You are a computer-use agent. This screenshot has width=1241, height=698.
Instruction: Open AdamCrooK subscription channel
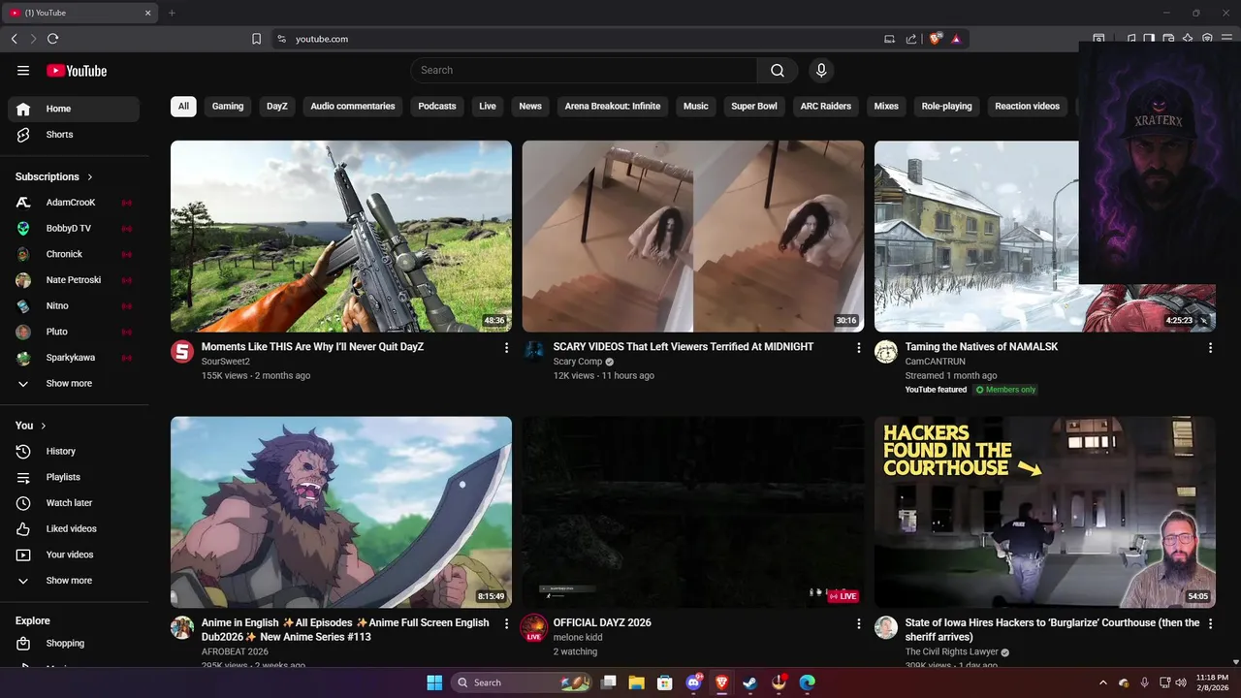[x=74, y=203]
